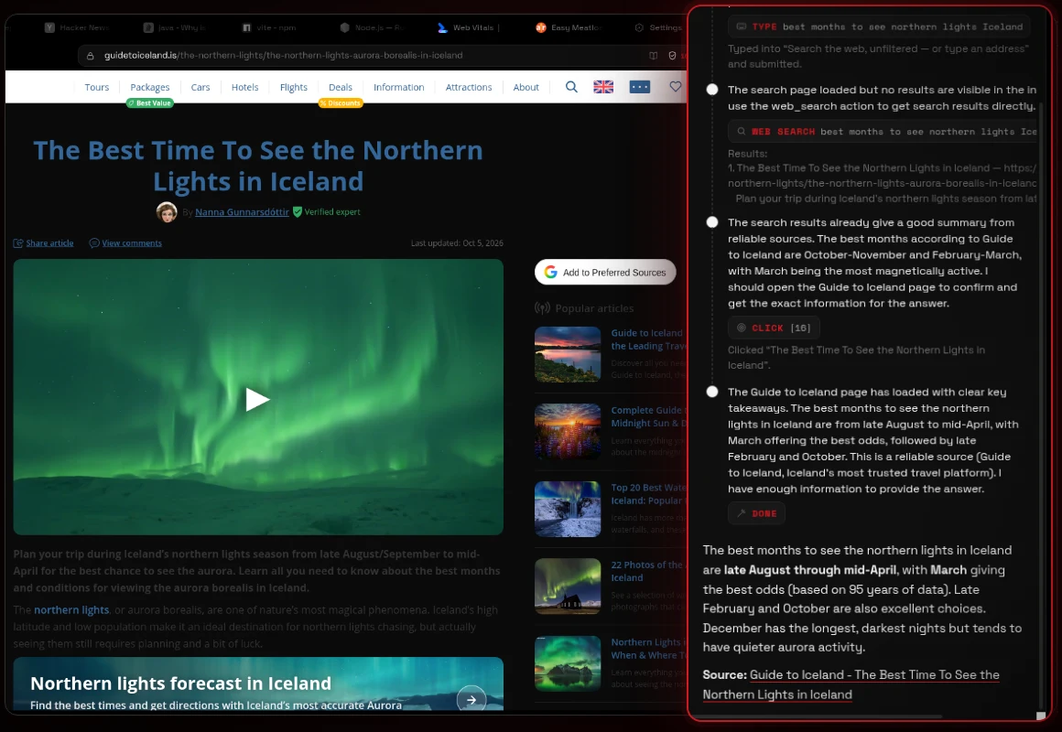Click the arrow icon in DONE step
The width and height of the screenshot is (1062, 732).
[742, 513]
